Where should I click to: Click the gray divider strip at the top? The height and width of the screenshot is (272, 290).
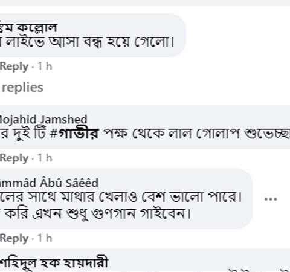click(x=145, y=3)
